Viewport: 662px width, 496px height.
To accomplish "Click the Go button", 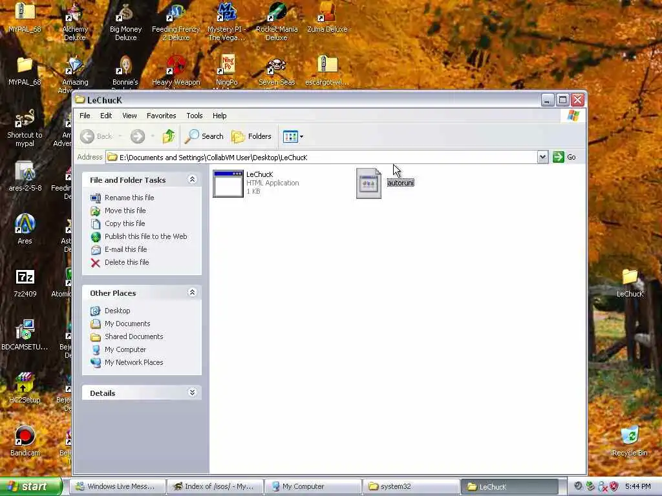I will [x=564, y=157].
